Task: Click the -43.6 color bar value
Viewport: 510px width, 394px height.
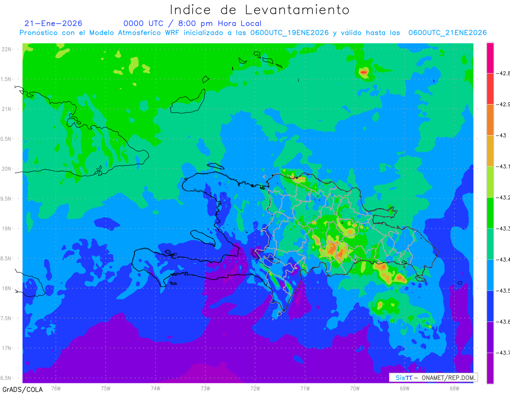Action: pyautogui.click(x=502, y=322)
